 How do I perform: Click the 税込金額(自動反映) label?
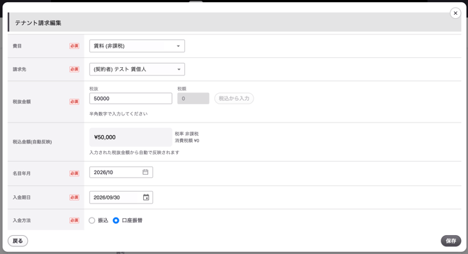(x=32, y=142)
